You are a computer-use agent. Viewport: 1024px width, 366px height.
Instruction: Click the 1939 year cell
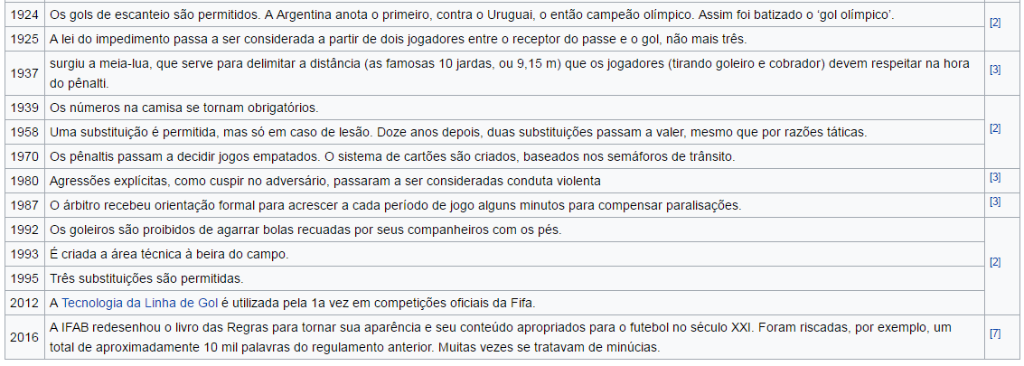point(23,108)
